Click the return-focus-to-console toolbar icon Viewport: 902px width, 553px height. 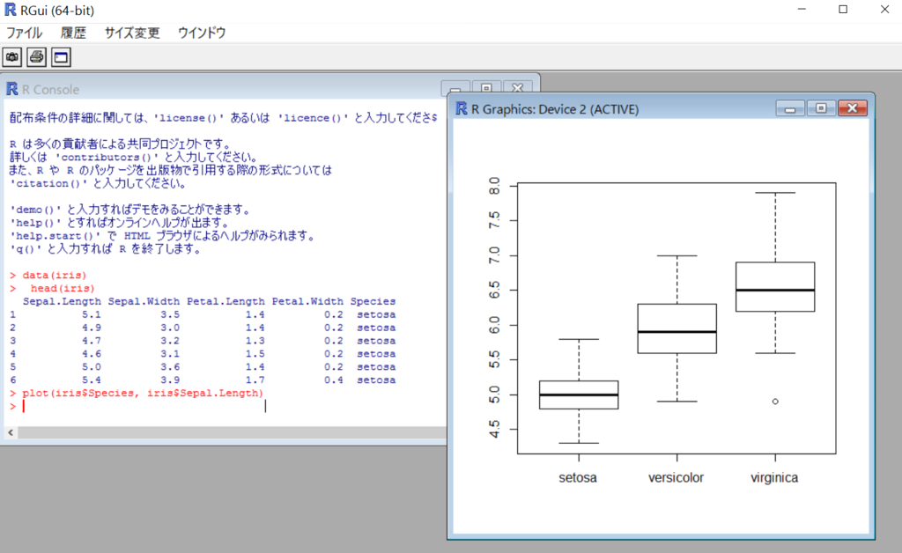click(61, 57)
